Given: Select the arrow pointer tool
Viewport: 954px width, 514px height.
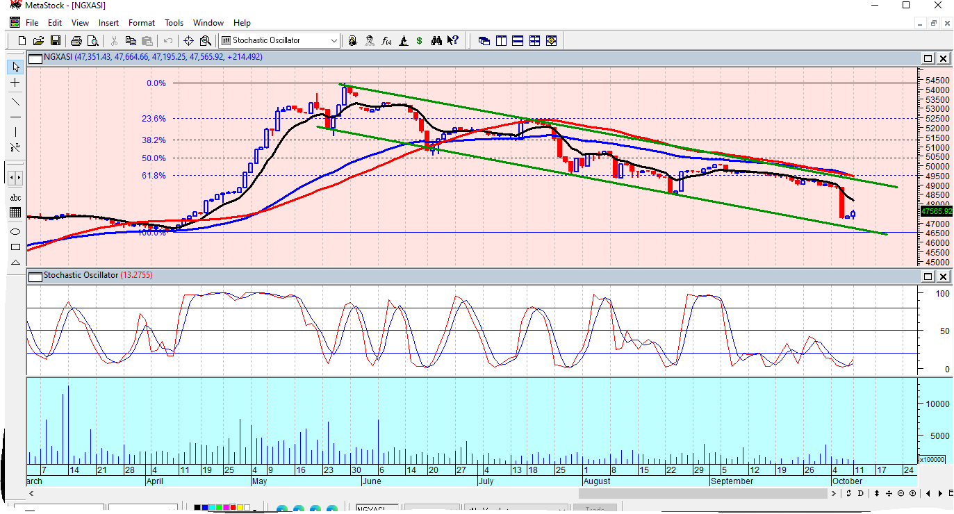Looking at the screenshot, I should pyautogui.click(x=15, y=67).
